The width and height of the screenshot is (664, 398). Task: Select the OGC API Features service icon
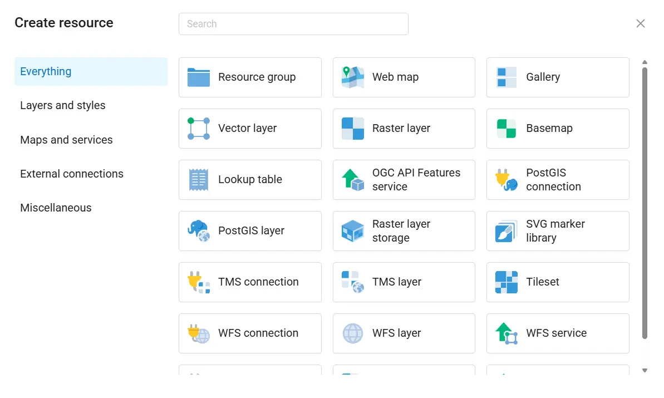[353, 180]
